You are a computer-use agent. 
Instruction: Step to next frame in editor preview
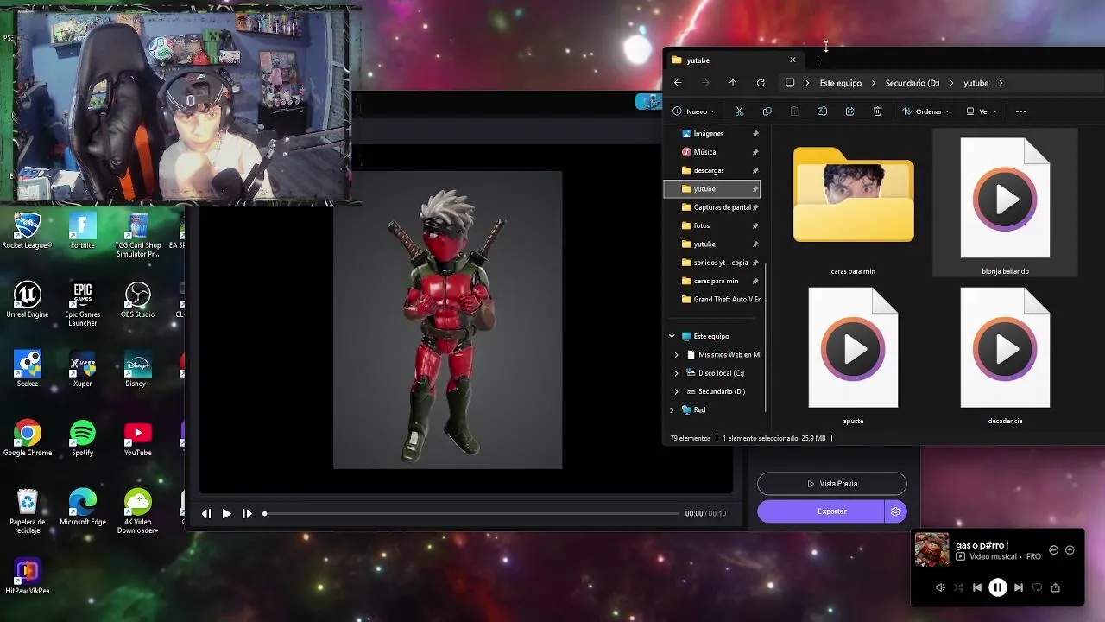(x=247, y=514)
